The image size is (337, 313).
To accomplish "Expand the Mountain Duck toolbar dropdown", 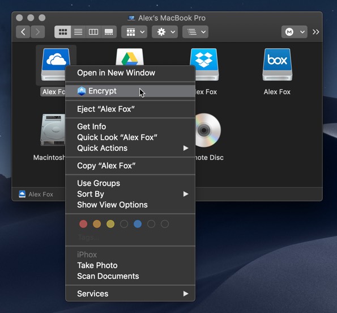I will [295, 32].
